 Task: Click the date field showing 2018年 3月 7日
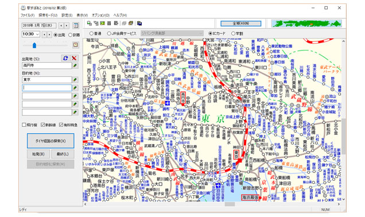point(39,25)
